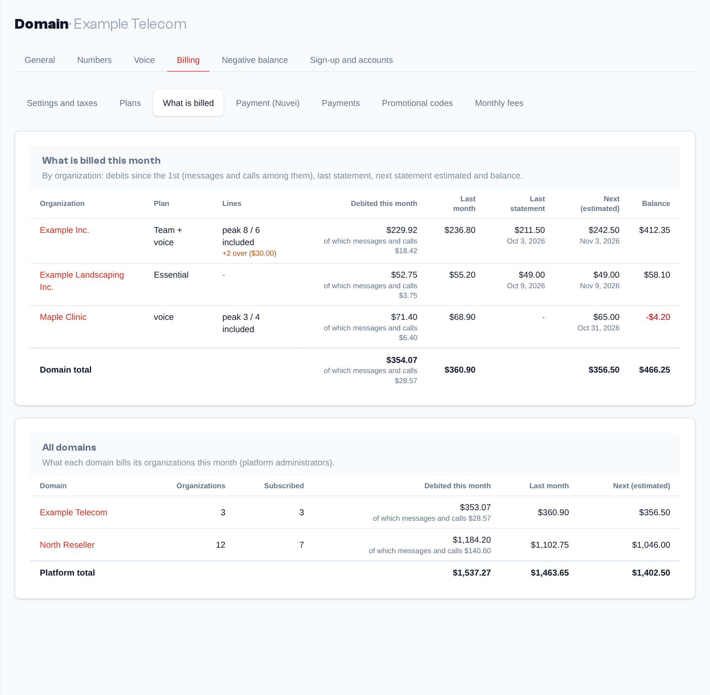Click Platform total debited $1,537.27

(x=472, y=573)
